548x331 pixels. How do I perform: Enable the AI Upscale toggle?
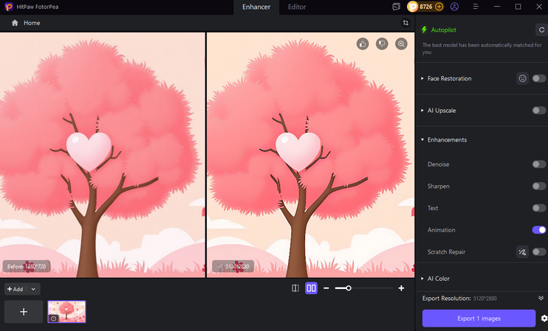click(x=539, y=111)
